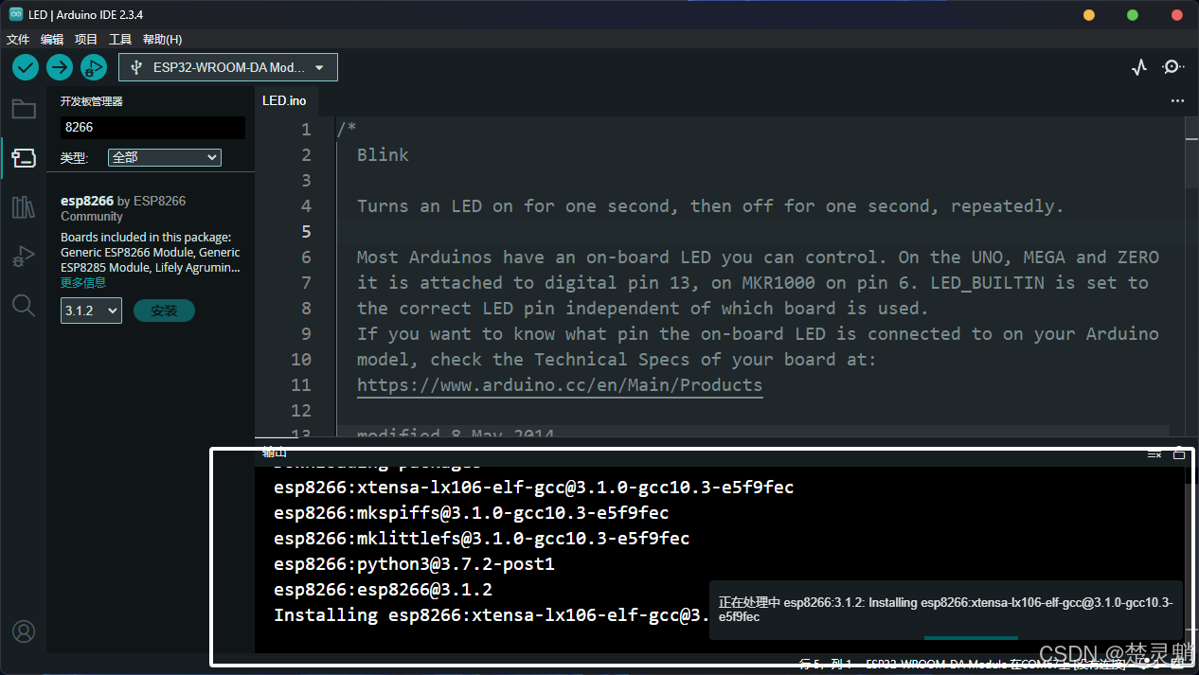Click the esp8266 package title
Screen dimensions: 1199x675
point(87,201)
